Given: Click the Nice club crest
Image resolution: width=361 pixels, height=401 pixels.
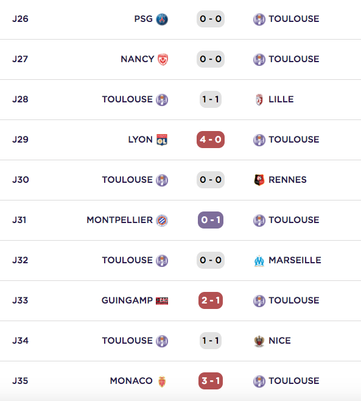Looking at the screenshot, I should [259, 341].
